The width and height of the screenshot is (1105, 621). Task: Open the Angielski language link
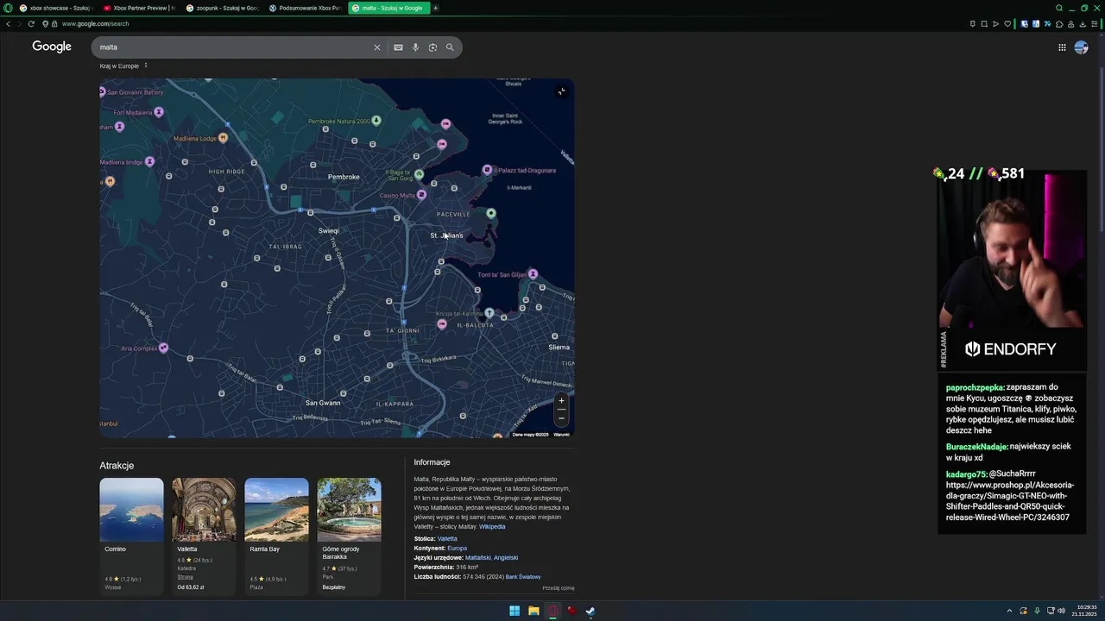click(x=506, y=558)
